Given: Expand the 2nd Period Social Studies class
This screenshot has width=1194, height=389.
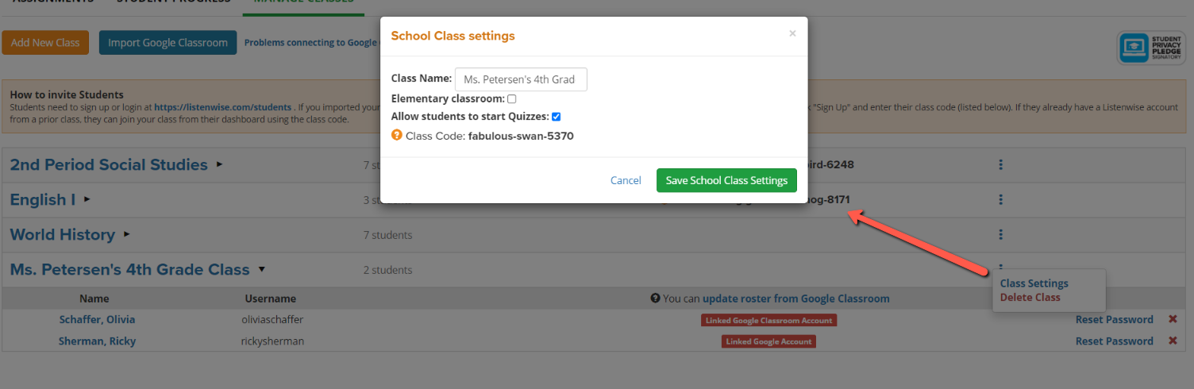Looking at the screenshot, I should click(x=220, y=164).
